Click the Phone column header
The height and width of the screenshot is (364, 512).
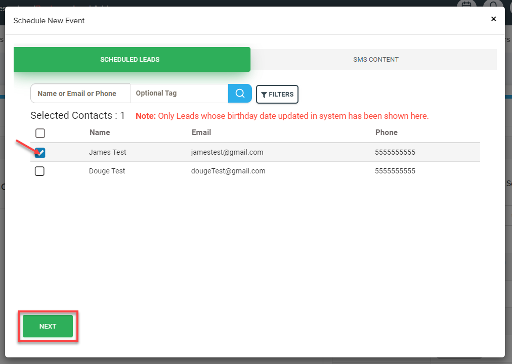(386, 132)
